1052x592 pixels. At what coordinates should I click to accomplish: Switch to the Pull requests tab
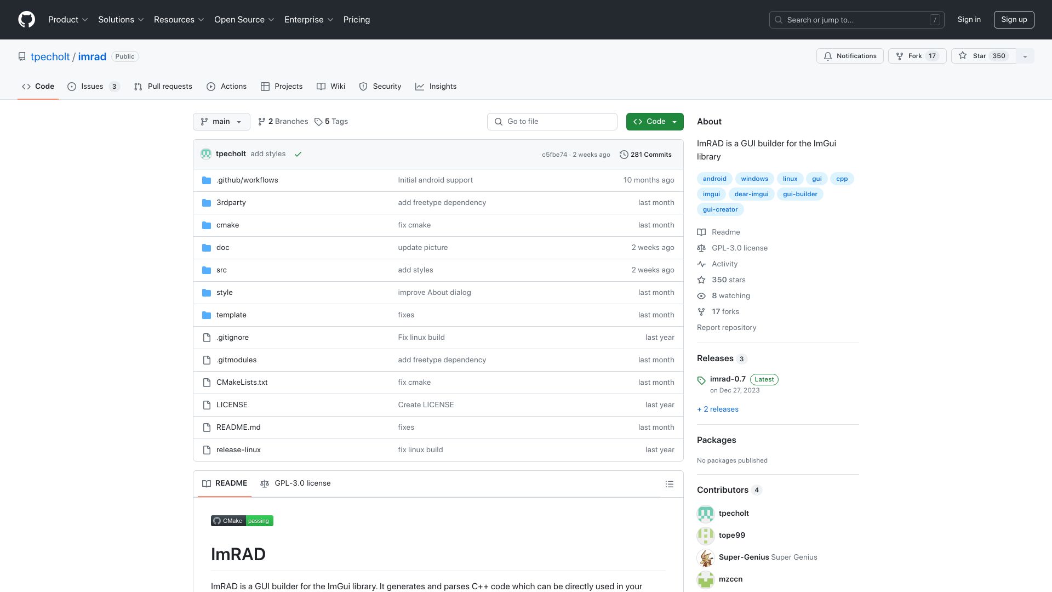click(x=163, y=87)
